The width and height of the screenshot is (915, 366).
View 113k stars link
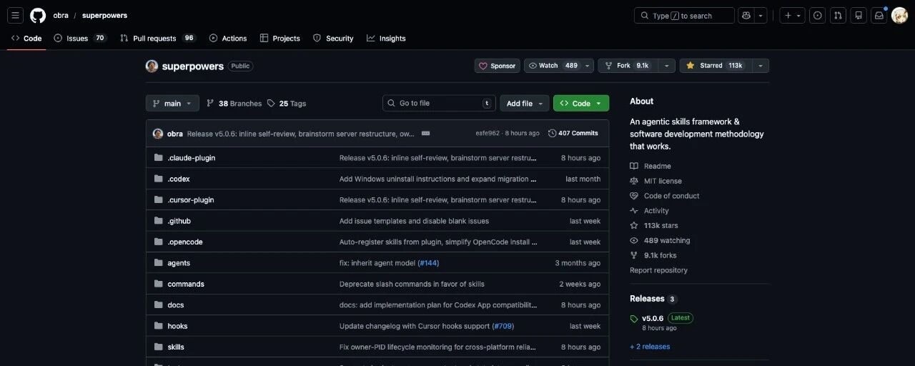654,225
